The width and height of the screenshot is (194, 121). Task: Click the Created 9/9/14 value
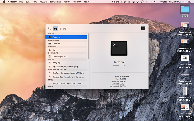pos(123,81)
